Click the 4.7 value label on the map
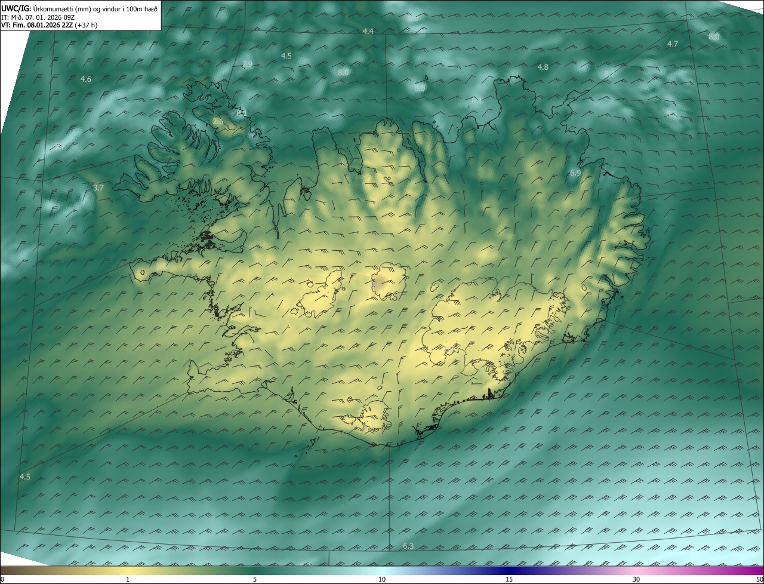764x584 pixels. 673,44
